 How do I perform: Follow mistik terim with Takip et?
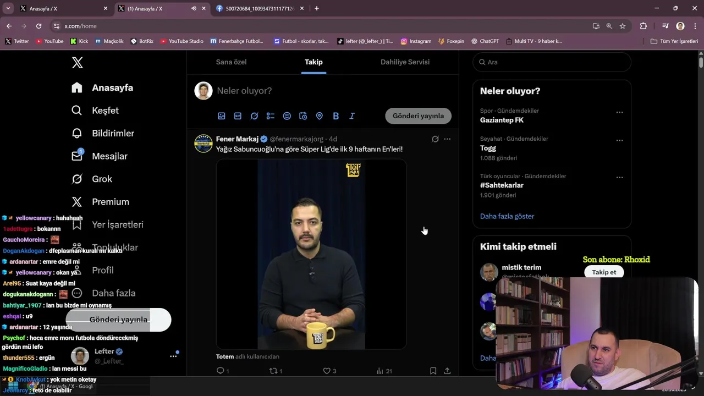(604, 272)
